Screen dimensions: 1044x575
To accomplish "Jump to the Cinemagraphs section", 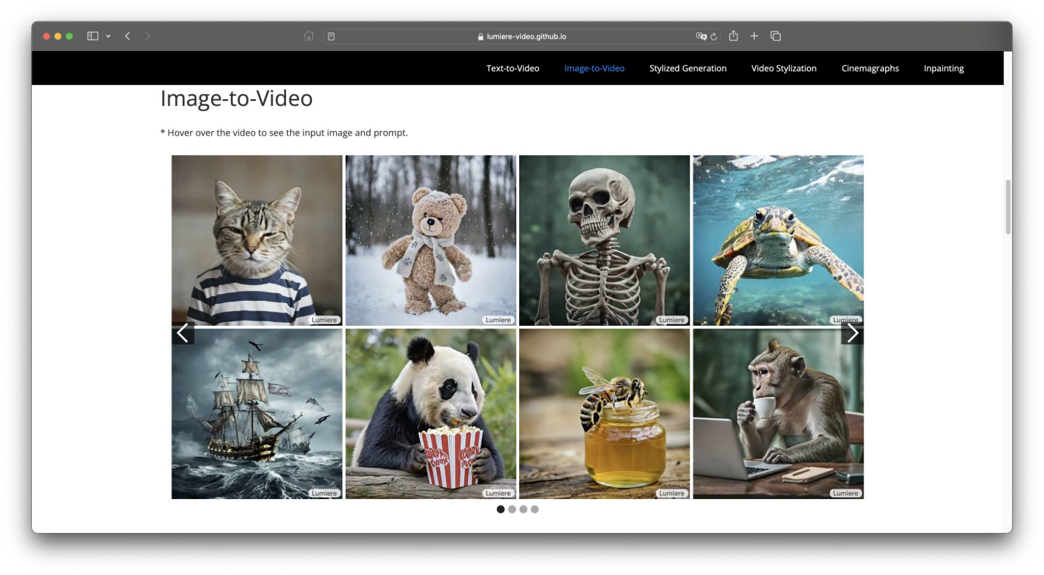I will 869,68.
